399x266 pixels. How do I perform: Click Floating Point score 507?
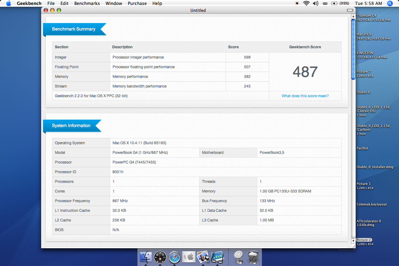tap(248, 67)
